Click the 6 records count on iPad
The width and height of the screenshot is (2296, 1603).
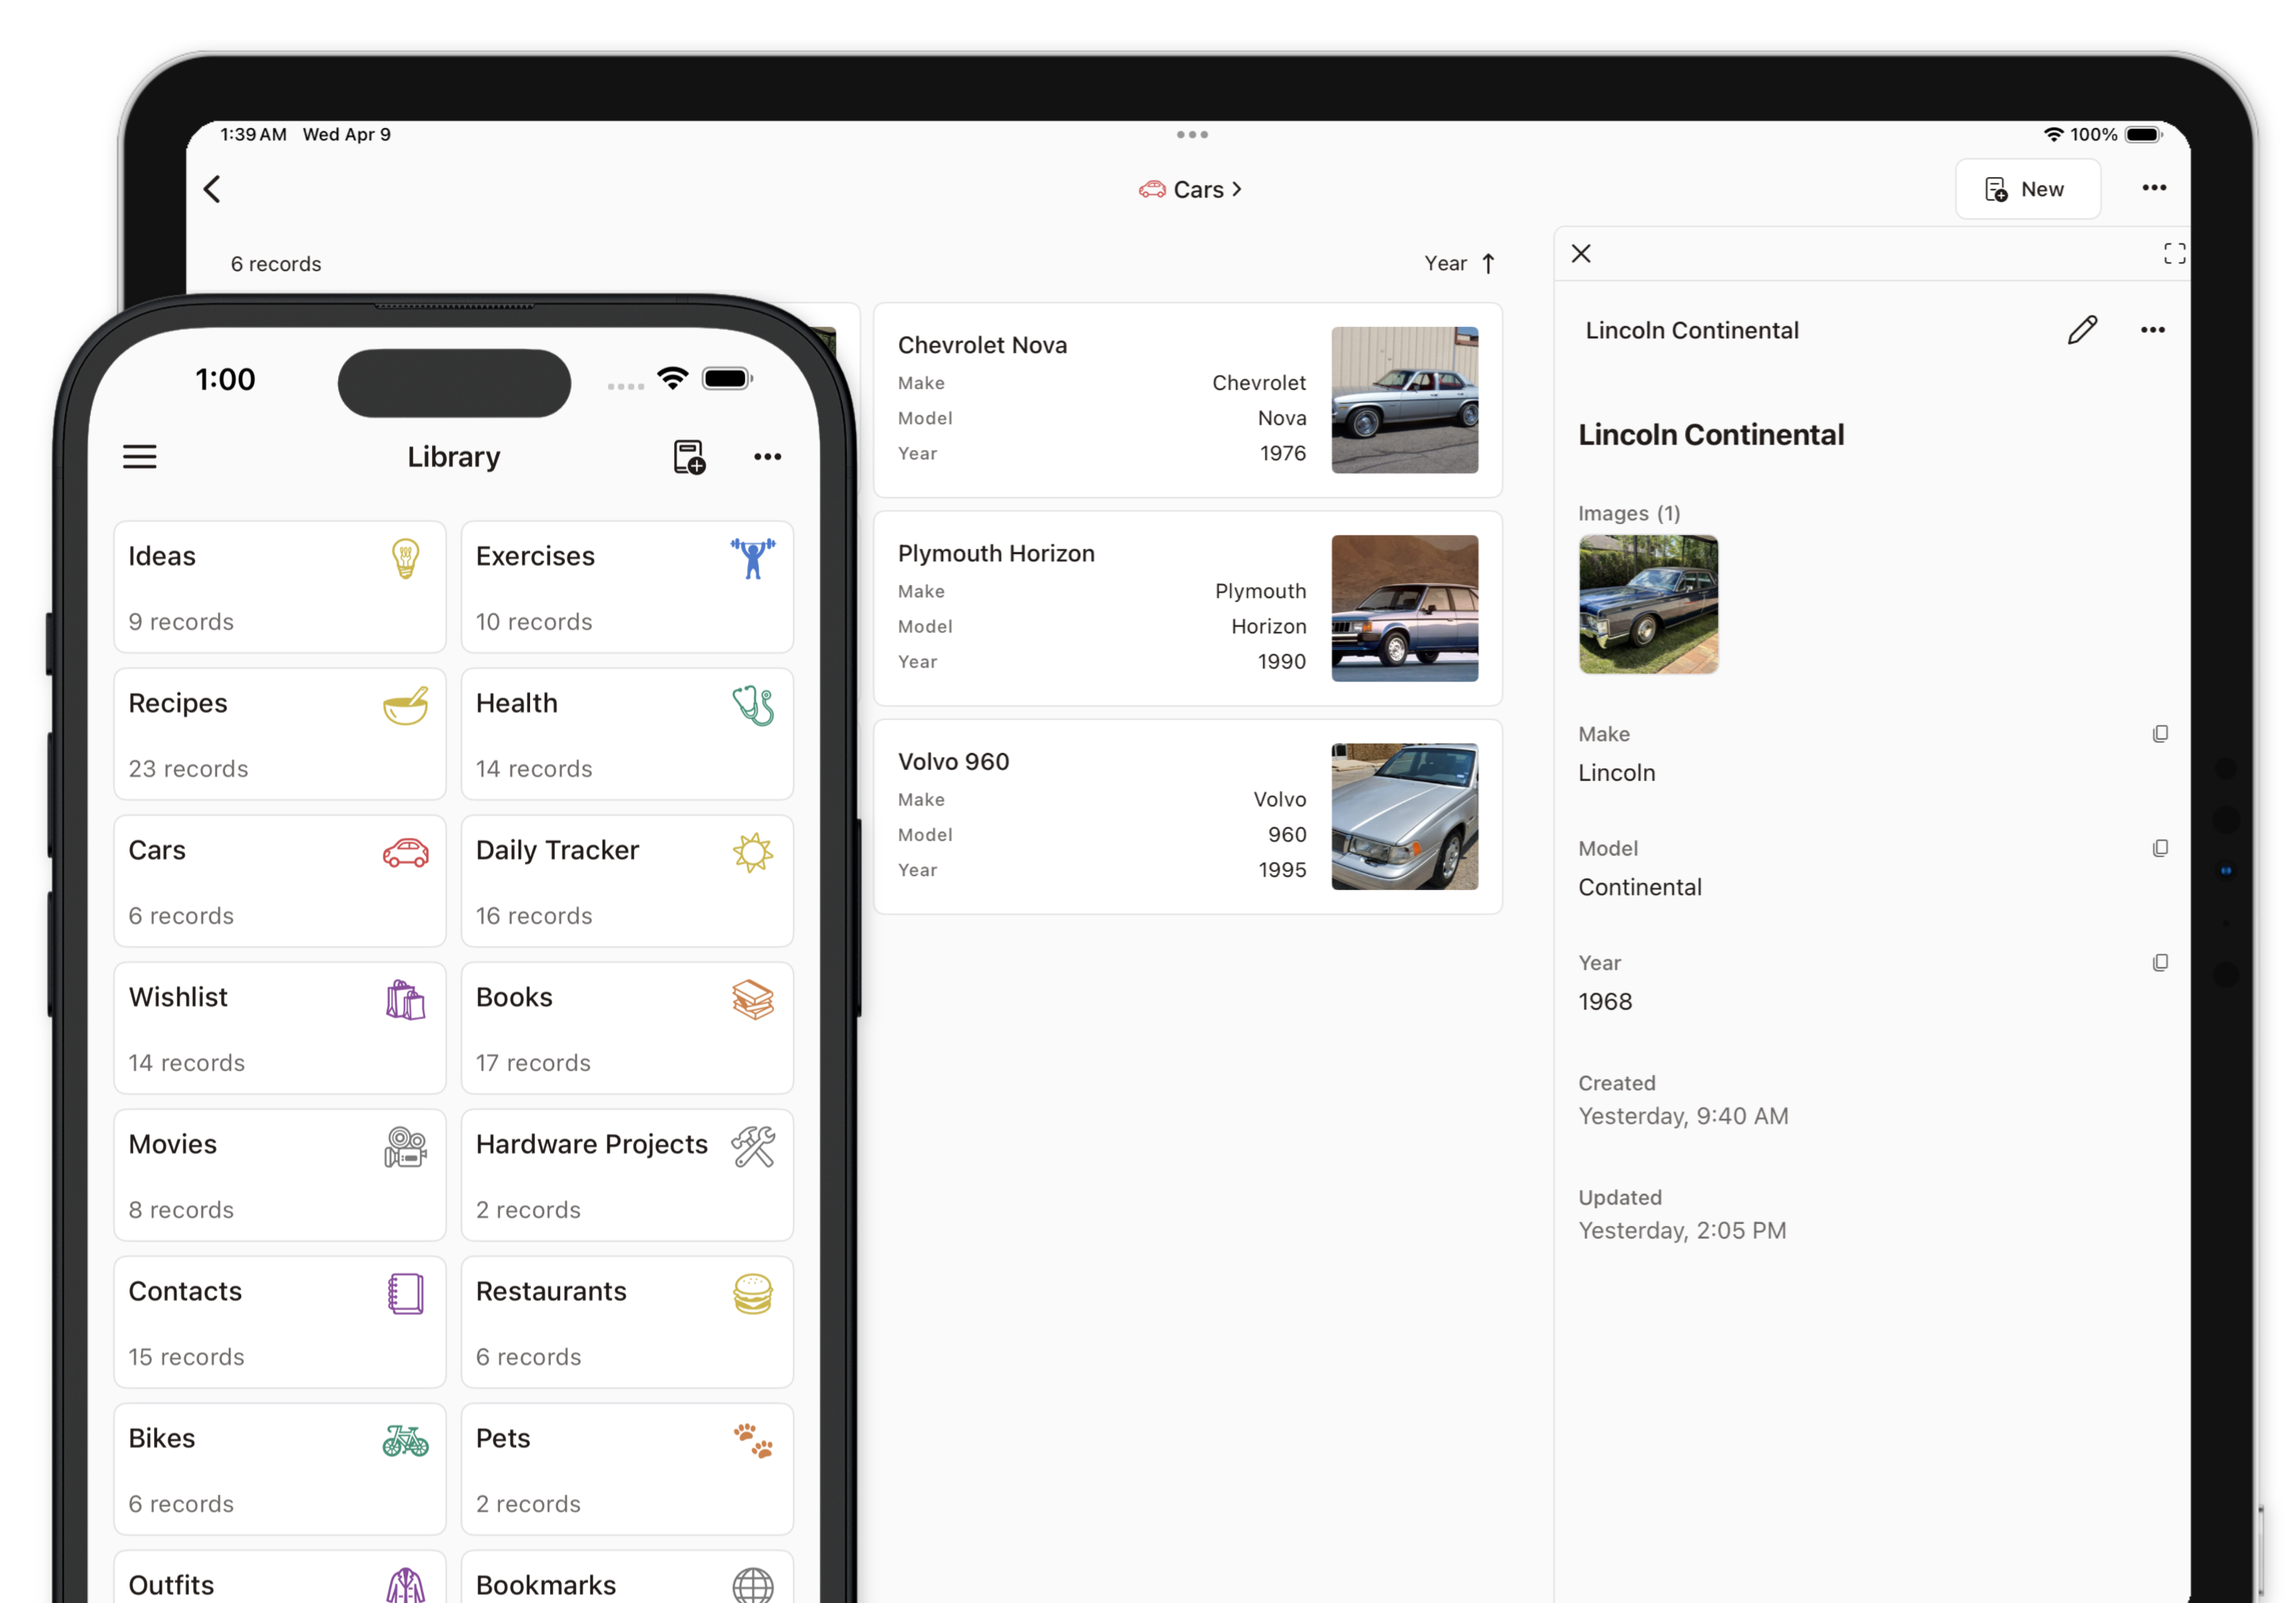click(276, 264)
